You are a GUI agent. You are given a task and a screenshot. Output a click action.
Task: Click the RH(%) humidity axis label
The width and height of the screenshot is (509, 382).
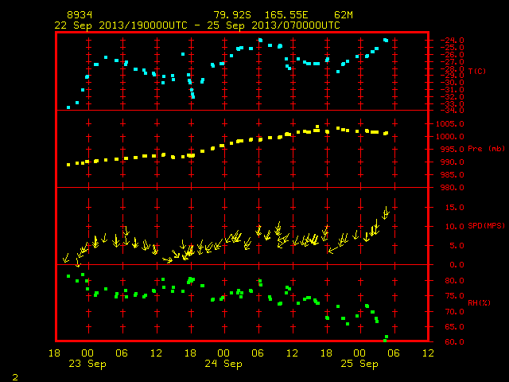479,303
